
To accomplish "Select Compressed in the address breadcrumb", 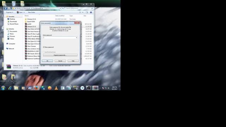I will pyautogui.click(x=37, y=8).
